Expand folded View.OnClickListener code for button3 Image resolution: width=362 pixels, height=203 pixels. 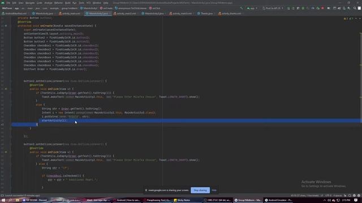84,144
